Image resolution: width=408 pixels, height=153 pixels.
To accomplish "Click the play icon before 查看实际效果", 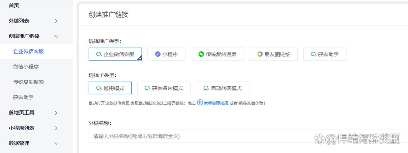I will coord(200,103).
